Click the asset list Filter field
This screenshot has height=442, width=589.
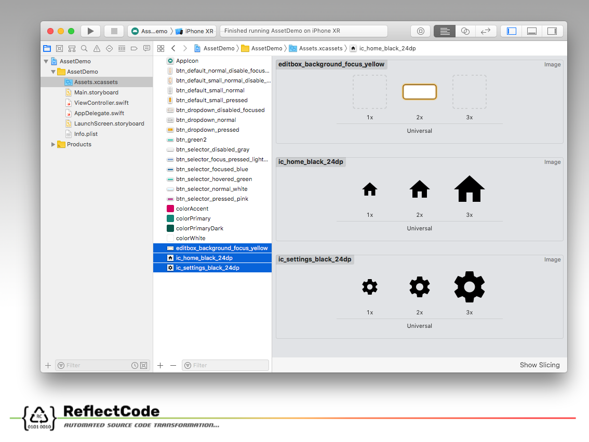click(x=225, y=365)
